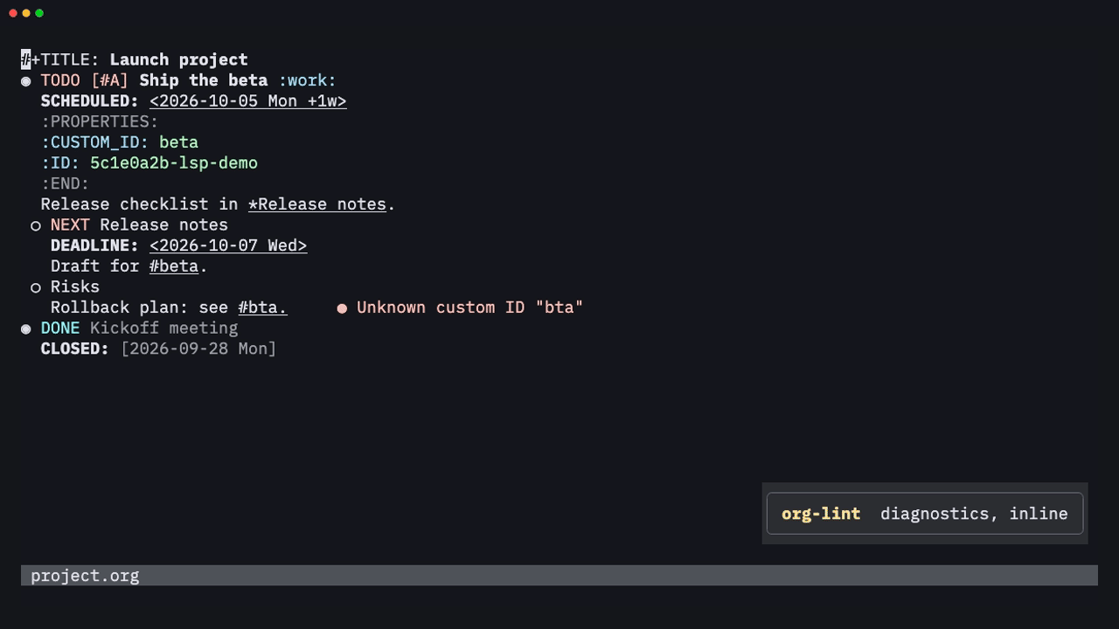The height and width of the screenshot is (629, 1119).
Task: Cycle the NEXT keyword on "Release notes"
Action: (x=70, y=225)
